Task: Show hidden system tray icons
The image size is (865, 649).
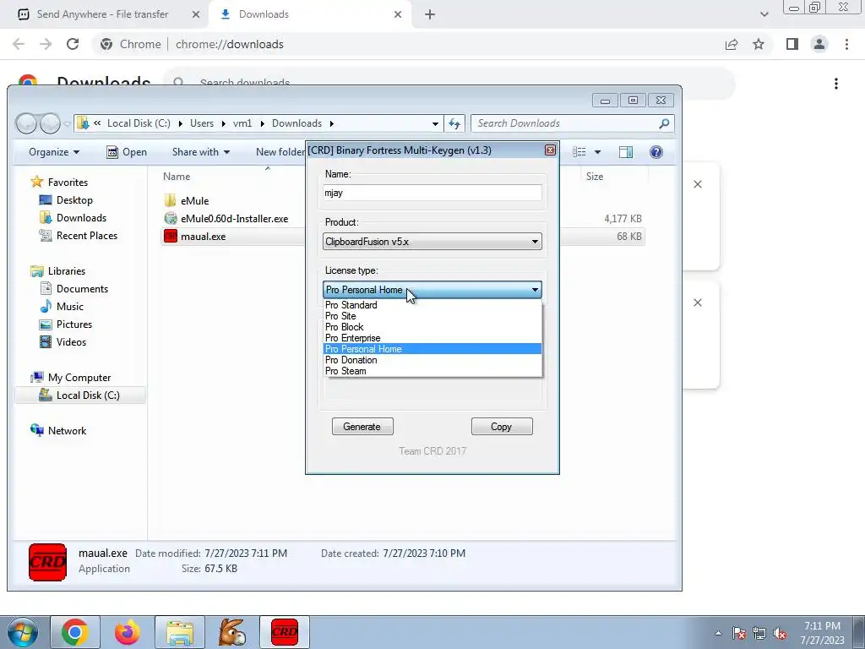Action: [718, 634]
